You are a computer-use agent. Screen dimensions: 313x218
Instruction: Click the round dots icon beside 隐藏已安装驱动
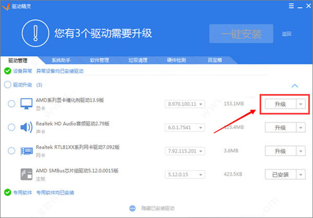tap(133, 208)
